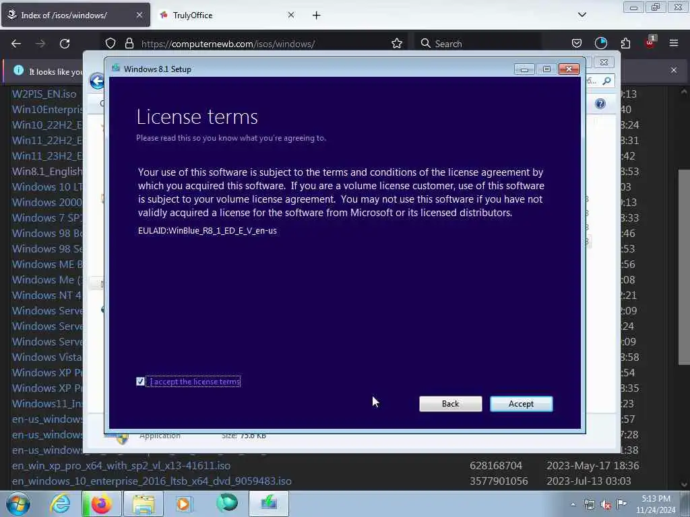Click the info icon in notification bar
The image size is (690, 517).
pos(18,70)
